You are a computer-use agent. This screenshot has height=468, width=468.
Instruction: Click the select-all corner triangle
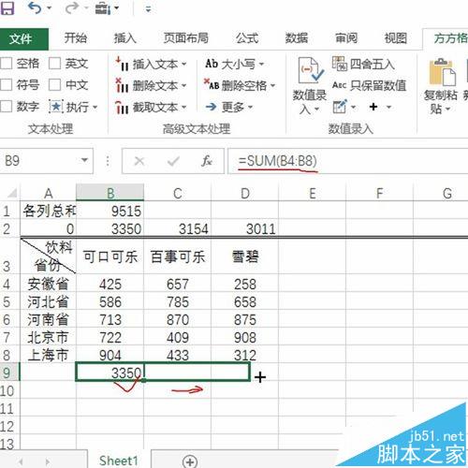tap(12, 194)
